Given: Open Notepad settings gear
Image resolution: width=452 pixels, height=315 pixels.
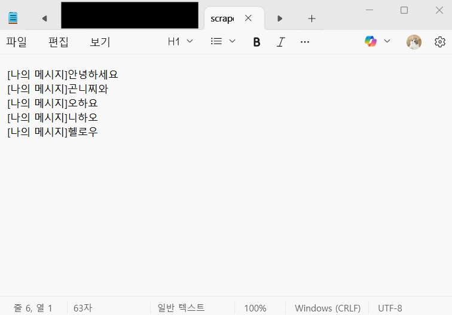Looking at the screenshot, I should click(440, 41).
